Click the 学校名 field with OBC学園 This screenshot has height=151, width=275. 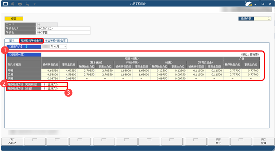point(63,32)
